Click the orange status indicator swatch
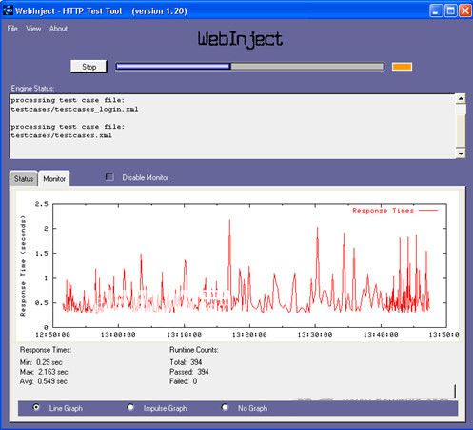 click(x=402, y=67)
